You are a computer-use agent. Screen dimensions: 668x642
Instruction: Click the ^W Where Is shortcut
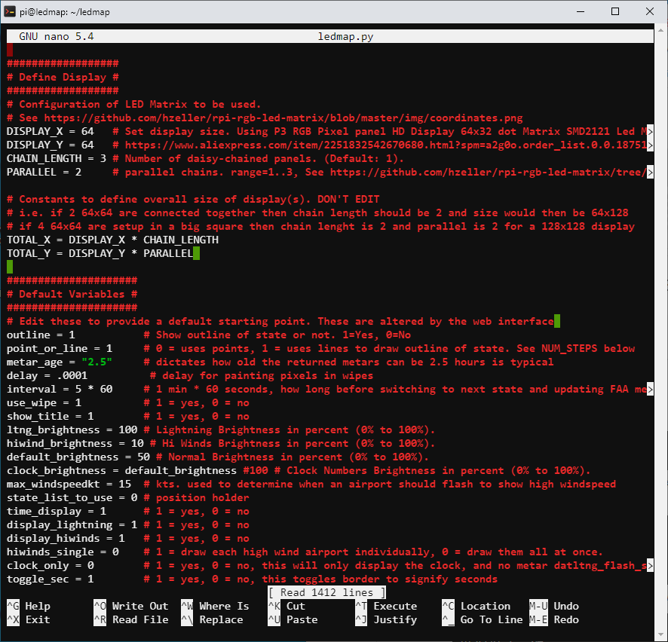point(215,606)
